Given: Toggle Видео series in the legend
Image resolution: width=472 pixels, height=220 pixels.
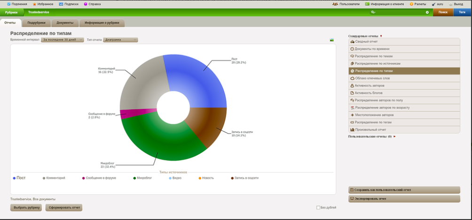Looking at the screenshot, I should pyautogui.click(x=175, y=178).
